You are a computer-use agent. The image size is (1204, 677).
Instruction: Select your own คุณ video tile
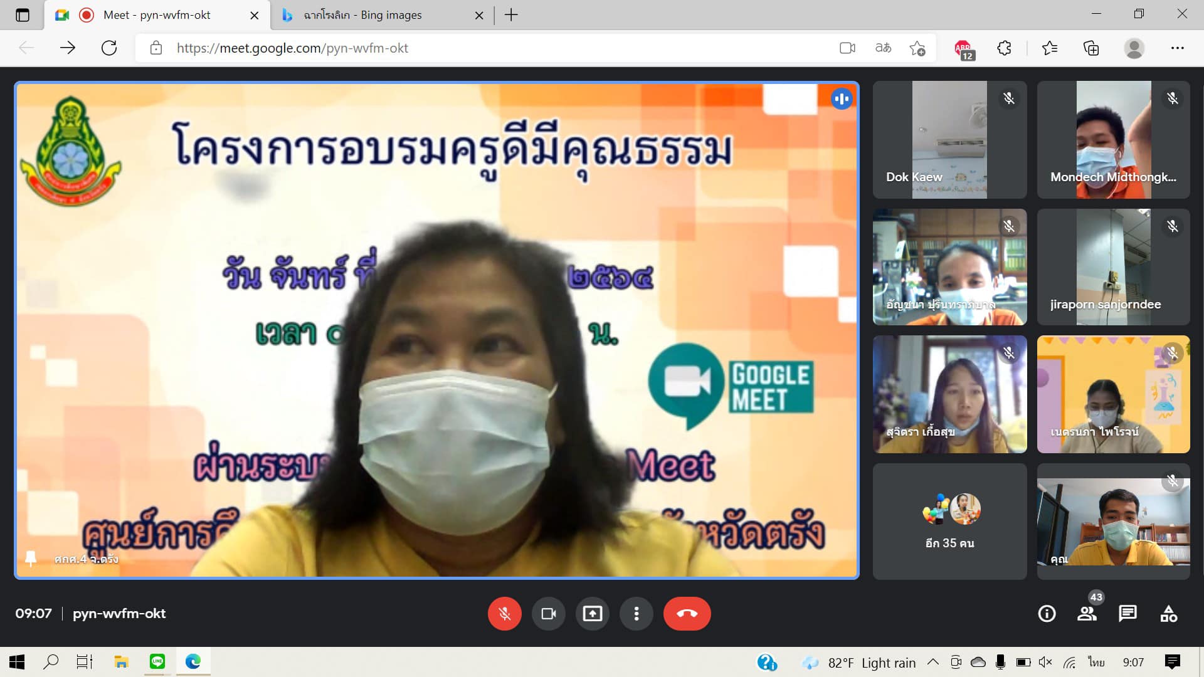click(x=1113, y=522)
